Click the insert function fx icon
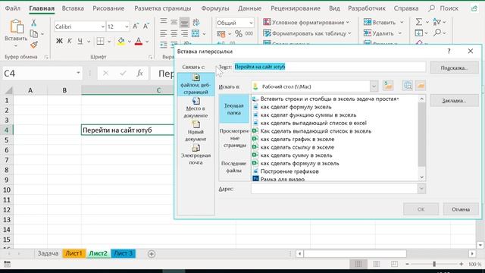Screen dimensions: 485x273 [139, 74]
